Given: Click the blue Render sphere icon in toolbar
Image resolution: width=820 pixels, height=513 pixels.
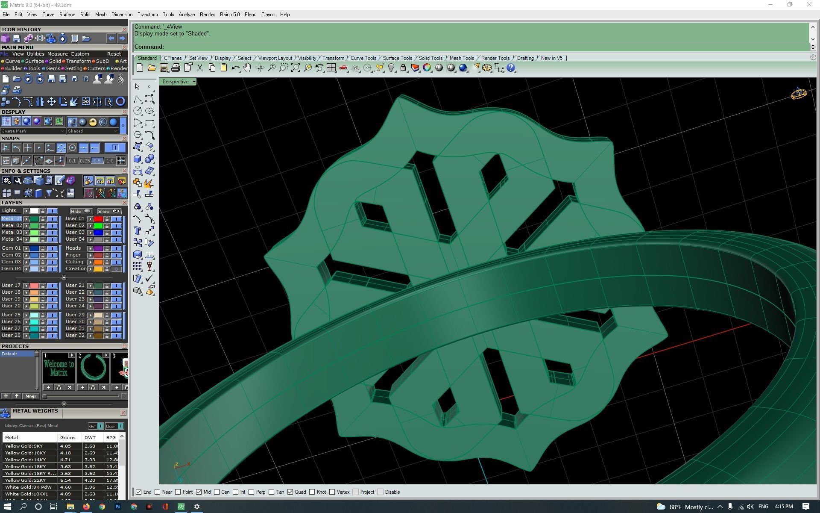Looking at the screenshot, I should coord(463,68).
